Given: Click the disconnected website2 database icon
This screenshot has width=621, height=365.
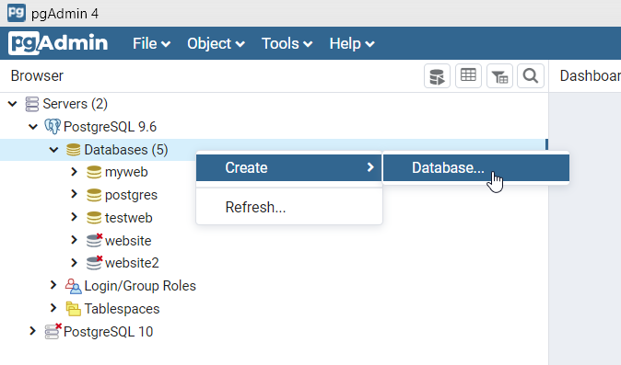Looking at the screenshot, I should (x=94, y=263).
